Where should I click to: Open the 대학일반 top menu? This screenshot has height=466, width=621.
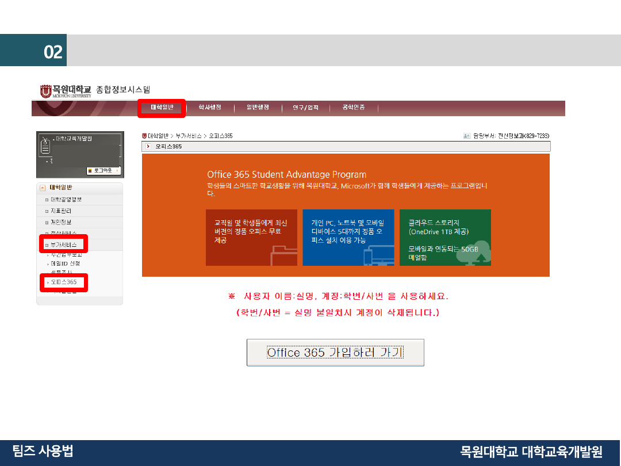(x=161, y=108)
